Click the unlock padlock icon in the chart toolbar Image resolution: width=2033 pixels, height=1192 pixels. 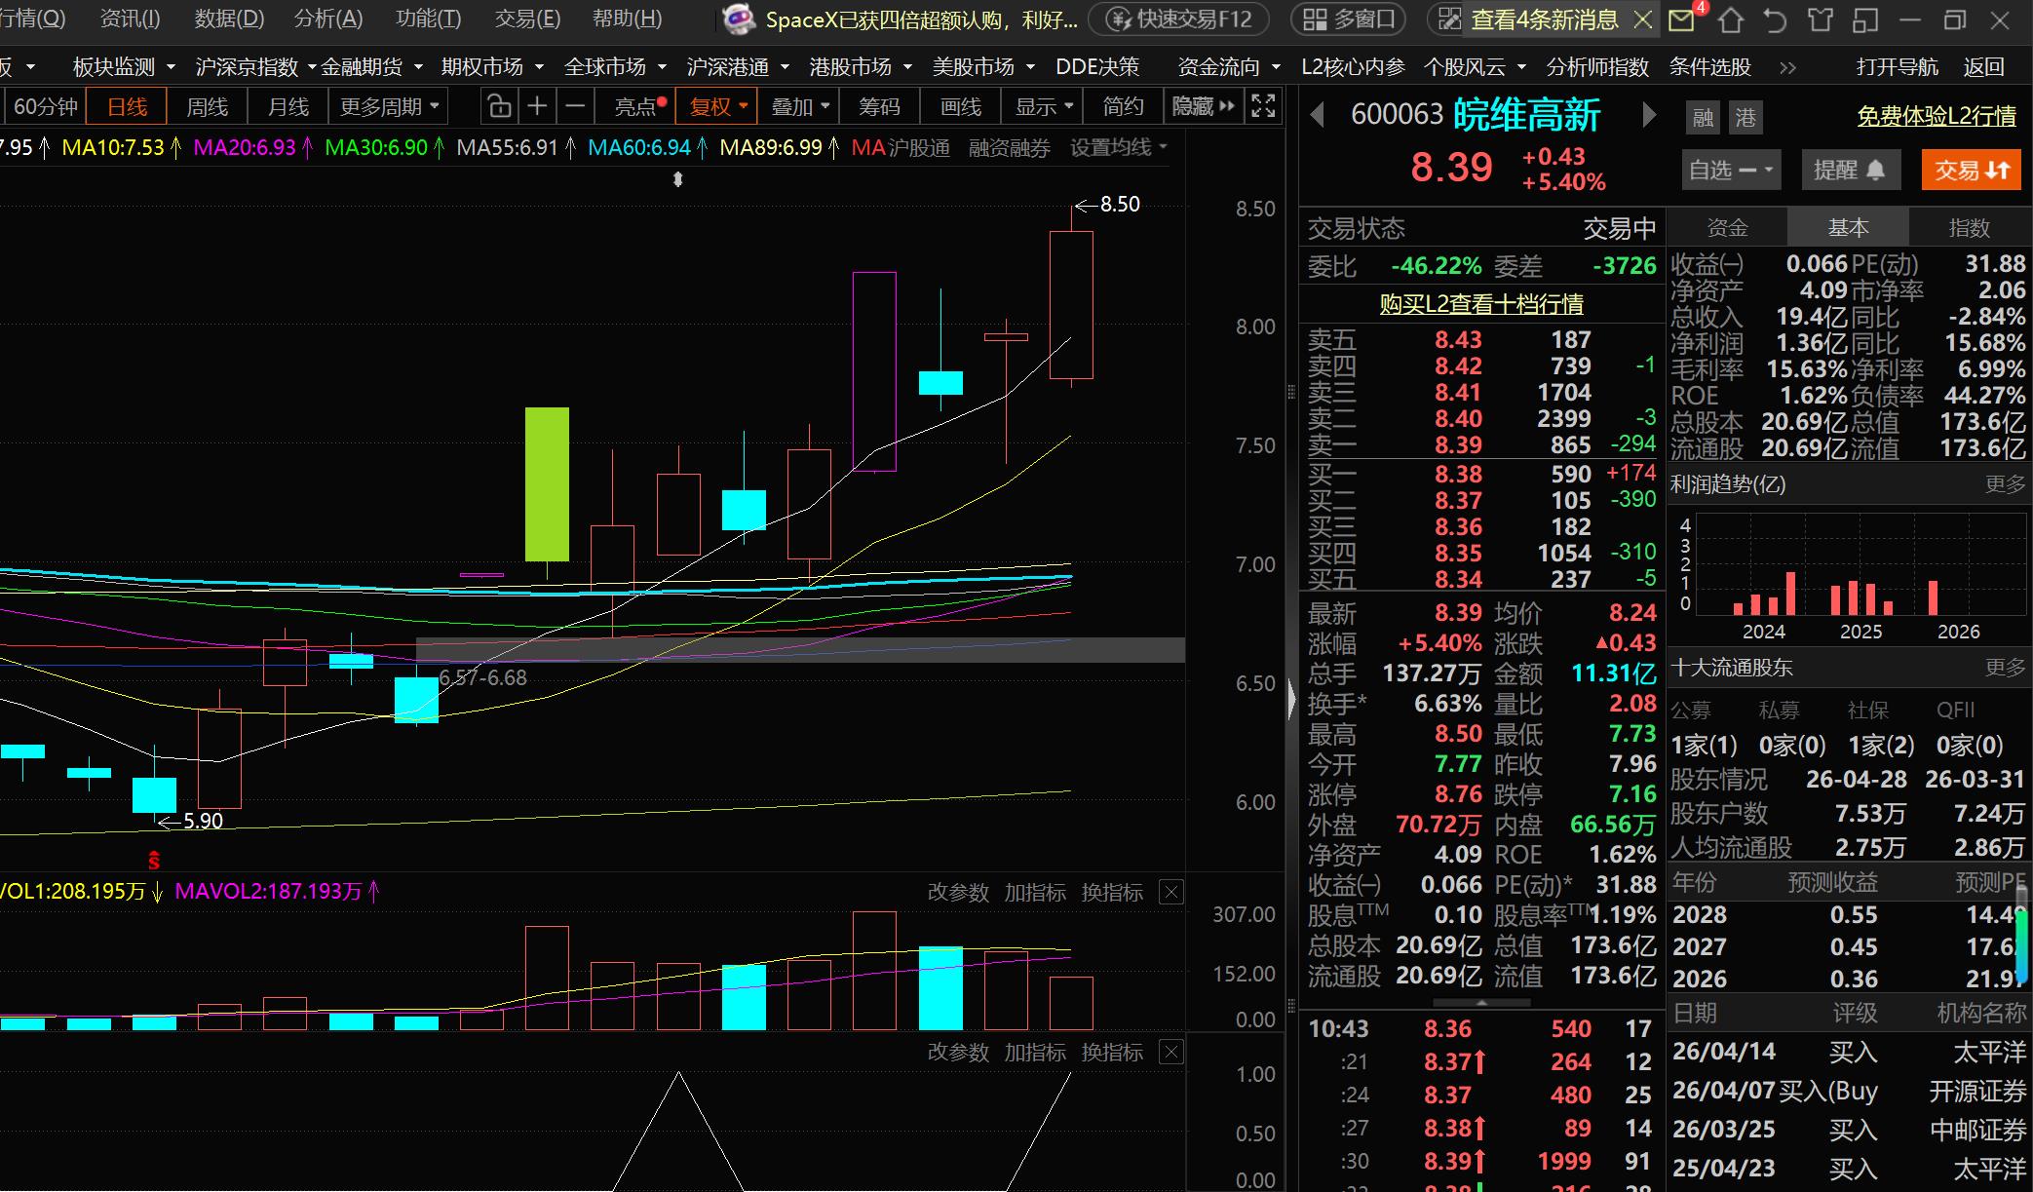(x=499, y=106)
